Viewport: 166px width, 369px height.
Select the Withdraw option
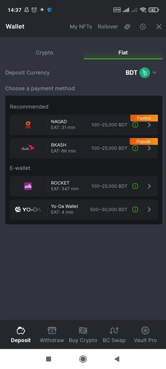52,335
